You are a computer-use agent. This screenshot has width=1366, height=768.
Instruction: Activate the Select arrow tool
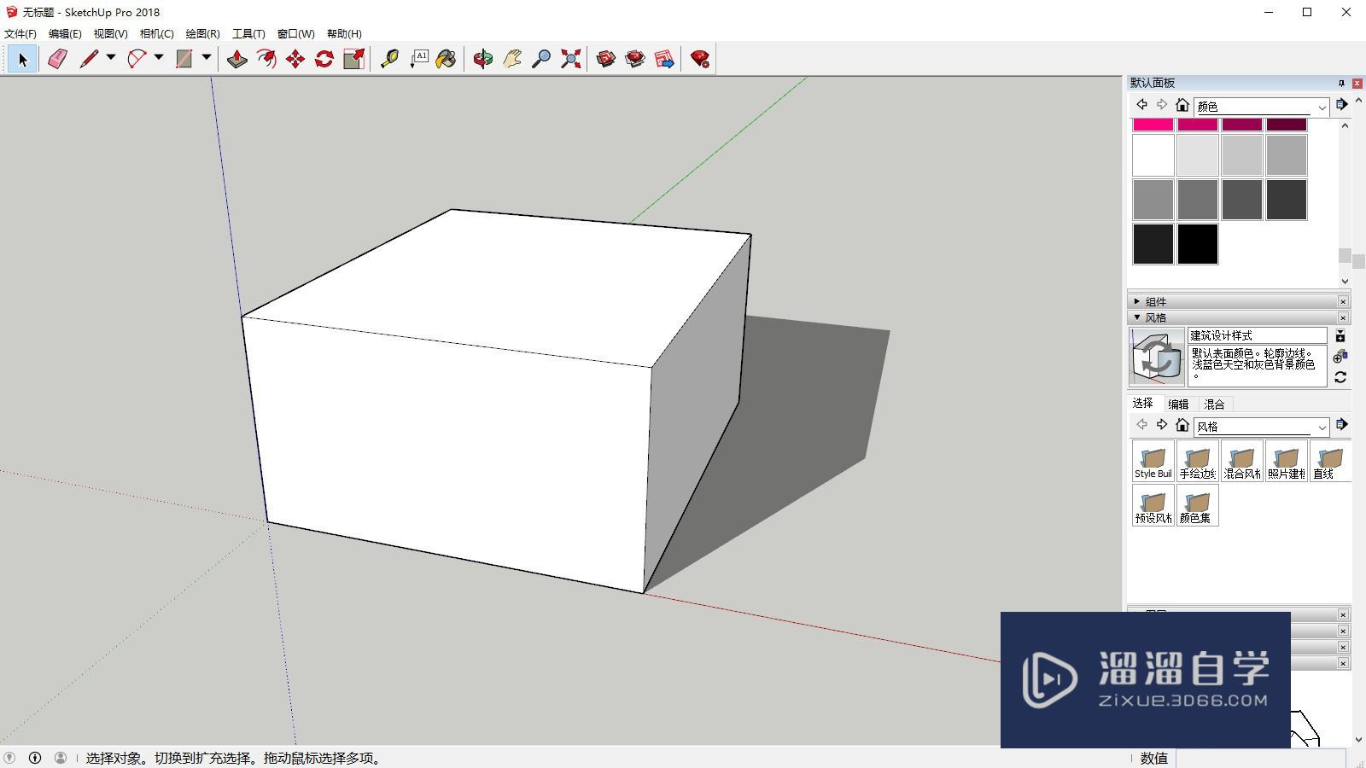[x=23, y=59]
